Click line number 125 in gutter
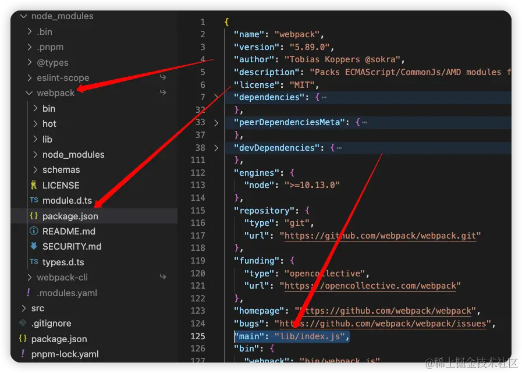Screen dimensions: 522x373 pyautogui.click(x=198, y=336)
